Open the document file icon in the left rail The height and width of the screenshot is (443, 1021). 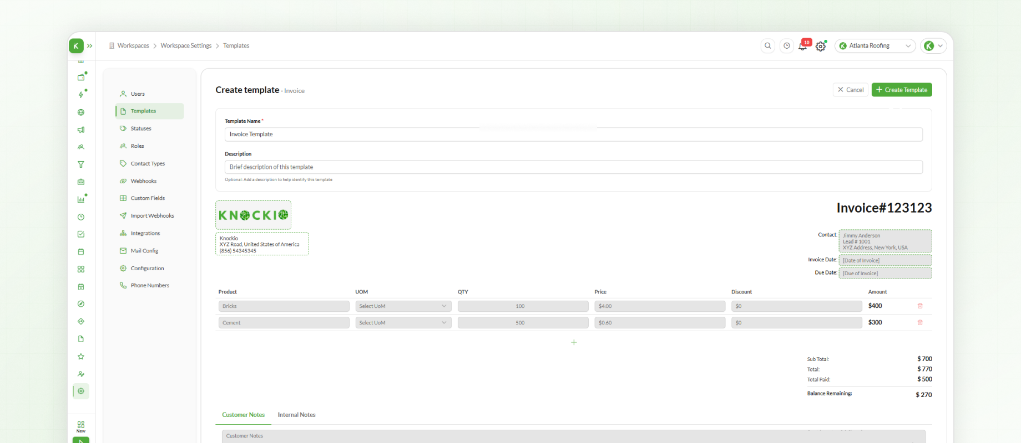[81, 339]
